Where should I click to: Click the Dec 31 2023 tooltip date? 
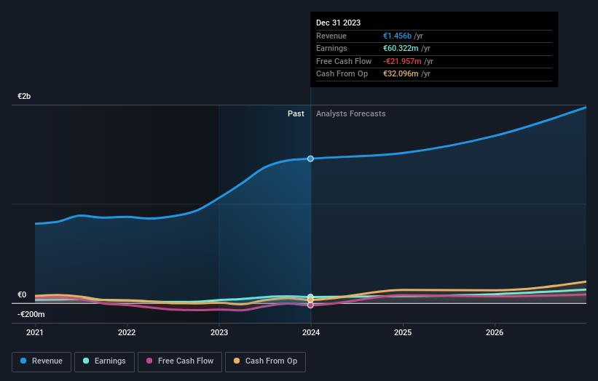point(338,23)
